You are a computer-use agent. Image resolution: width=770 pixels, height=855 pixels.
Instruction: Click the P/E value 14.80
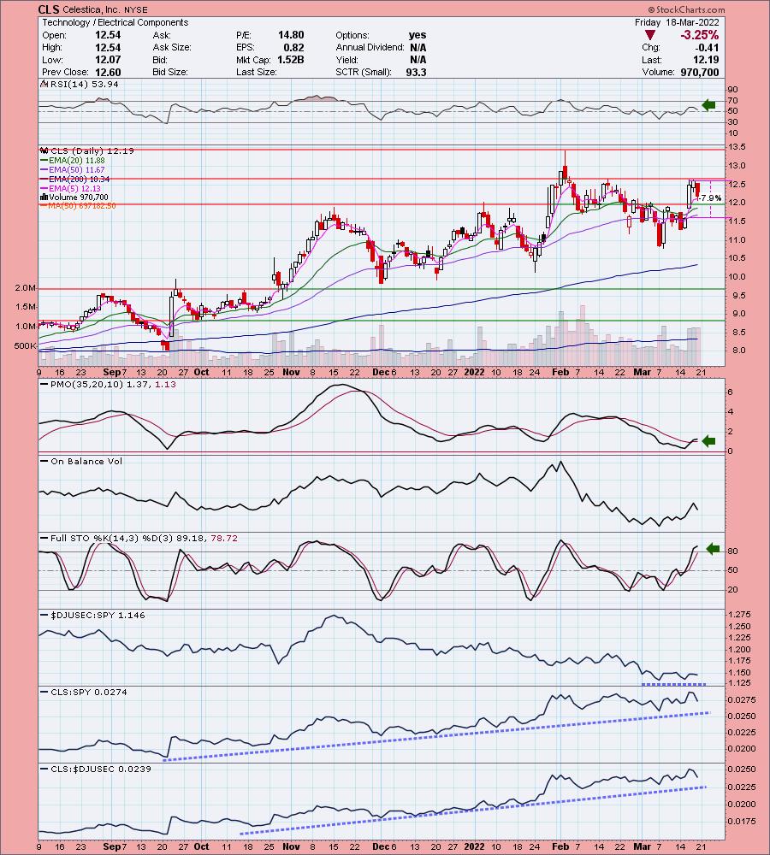(x=291, y=35)
